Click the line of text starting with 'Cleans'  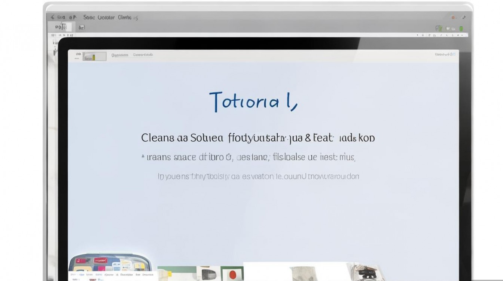coord(258,138)
